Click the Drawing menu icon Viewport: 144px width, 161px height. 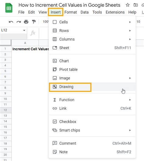[55, 87]
